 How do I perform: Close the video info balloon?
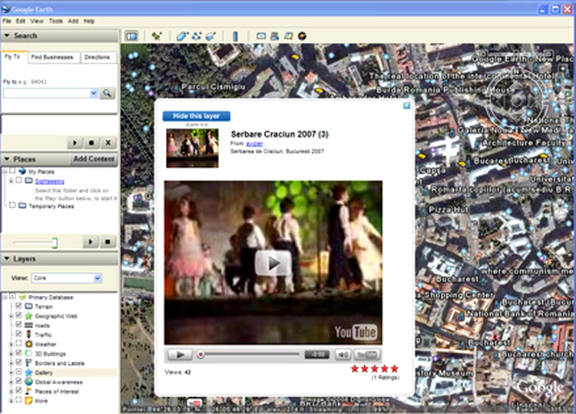point(406,106)
